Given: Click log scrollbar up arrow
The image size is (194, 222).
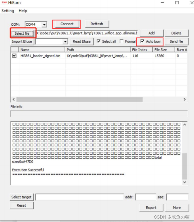Looking at the screenshot, I should click(x=185, y=125).
